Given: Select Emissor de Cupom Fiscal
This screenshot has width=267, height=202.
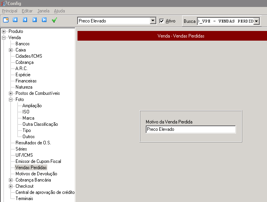Looking at the screenshot, I should coord(38,161).
